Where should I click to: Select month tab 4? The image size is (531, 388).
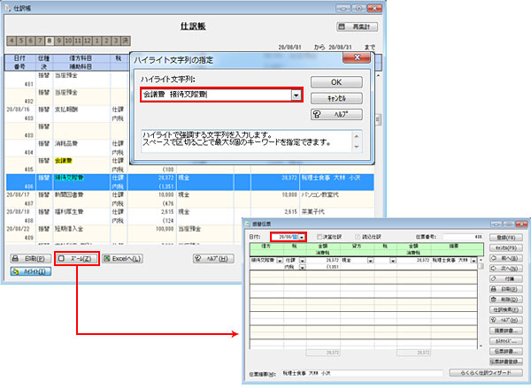[x=12, y=41]
